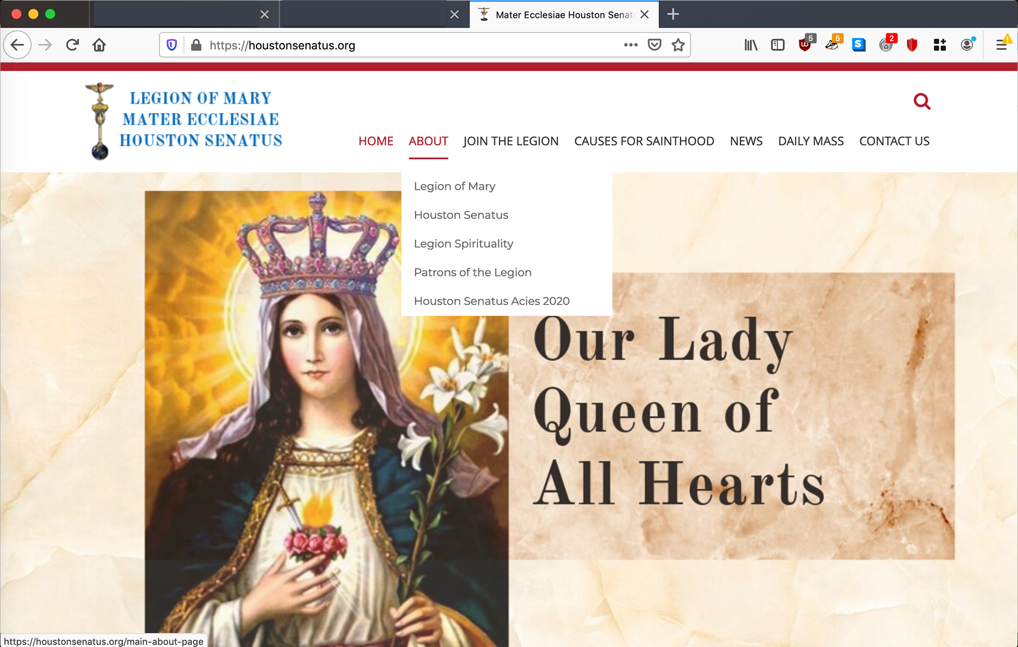
Task: Open the CONTACT US page
Action: coord(894,141)
